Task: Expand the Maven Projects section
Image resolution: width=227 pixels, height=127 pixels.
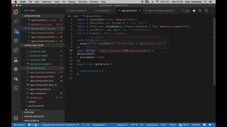Action: pos(43,116)
